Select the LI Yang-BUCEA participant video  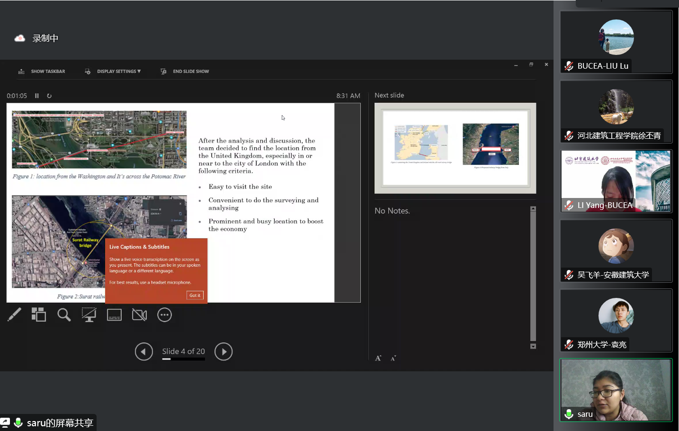click(616, 181)
